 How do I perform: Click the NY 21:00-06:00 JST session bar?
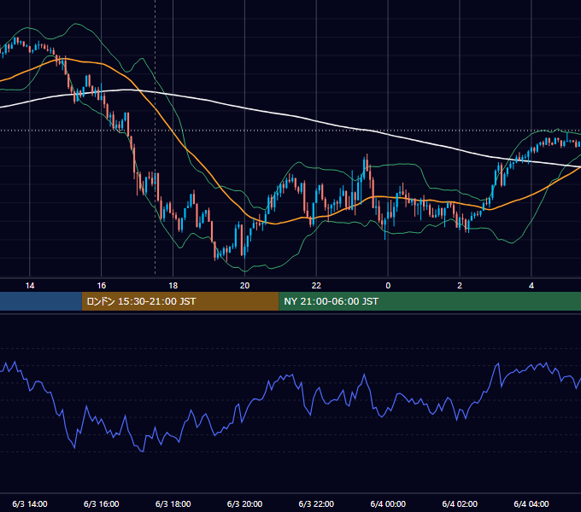(430, 301)
